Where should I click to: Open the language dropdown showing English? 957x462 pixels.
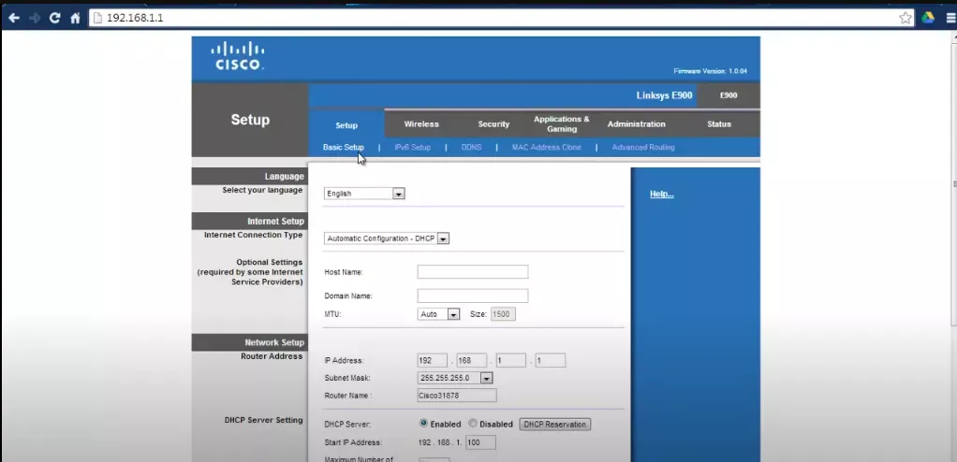[364, 194]
